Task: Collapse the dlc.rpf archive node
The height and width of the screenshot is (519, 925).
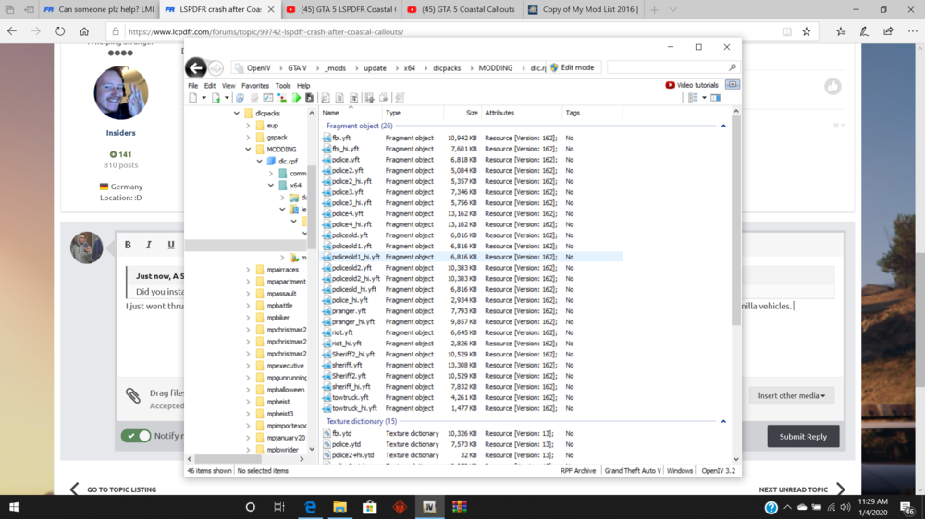Action: click(x=260, y=161)
